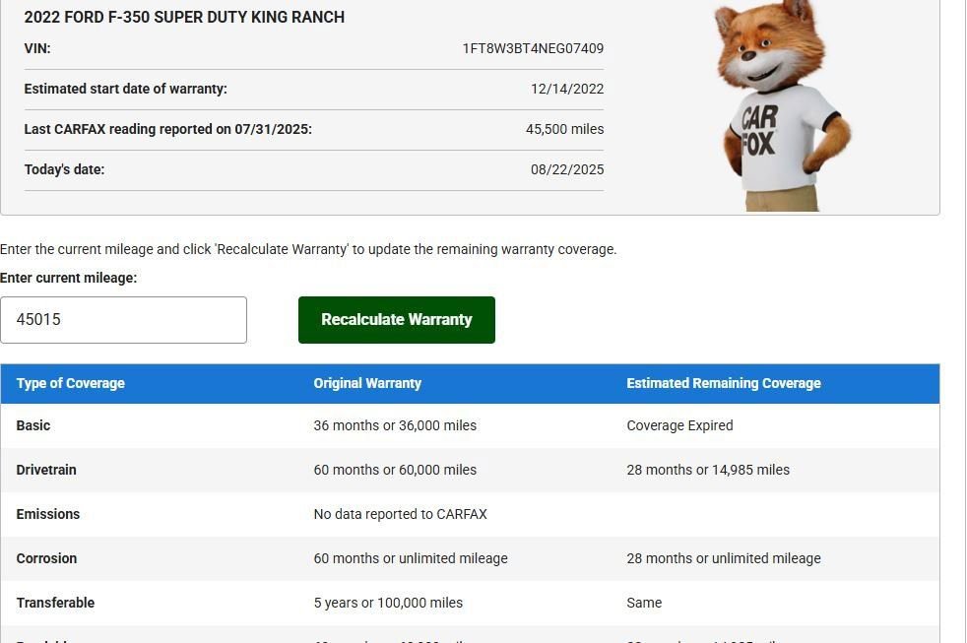This screenshot has width=967, height=643.
Task: Click the Basic coverage row
Action: pos(32,425)
